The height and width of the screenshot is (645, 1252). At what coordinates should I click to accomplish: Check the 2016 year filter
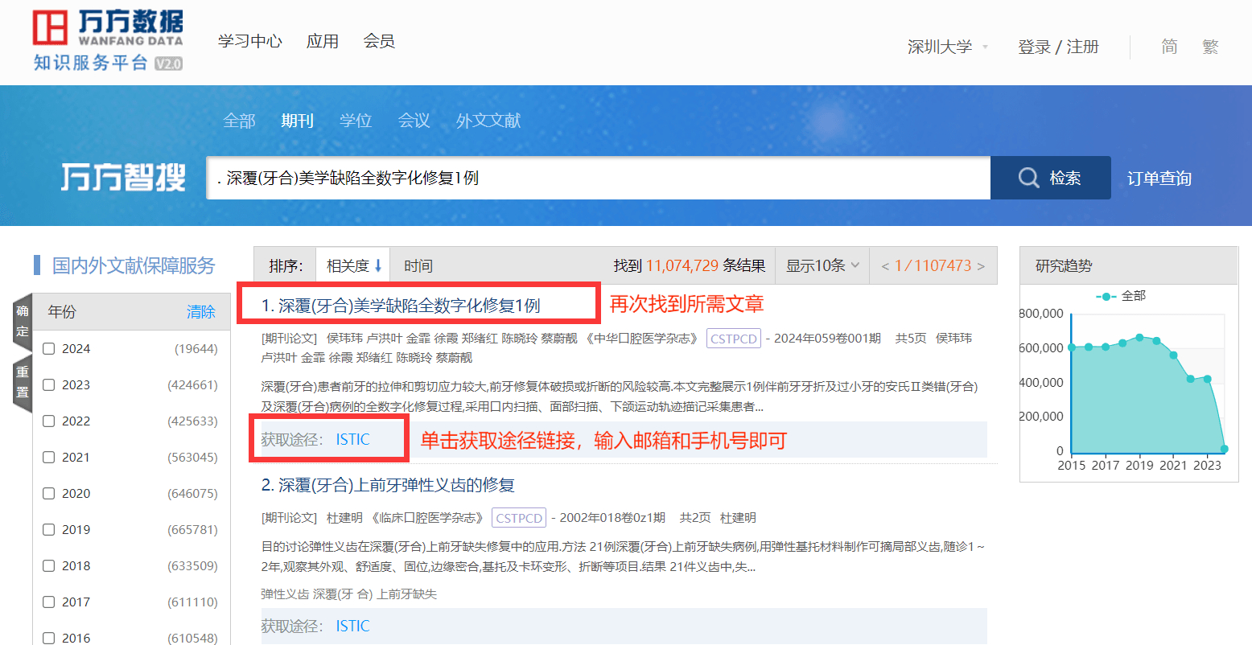[x=49, y=638]
